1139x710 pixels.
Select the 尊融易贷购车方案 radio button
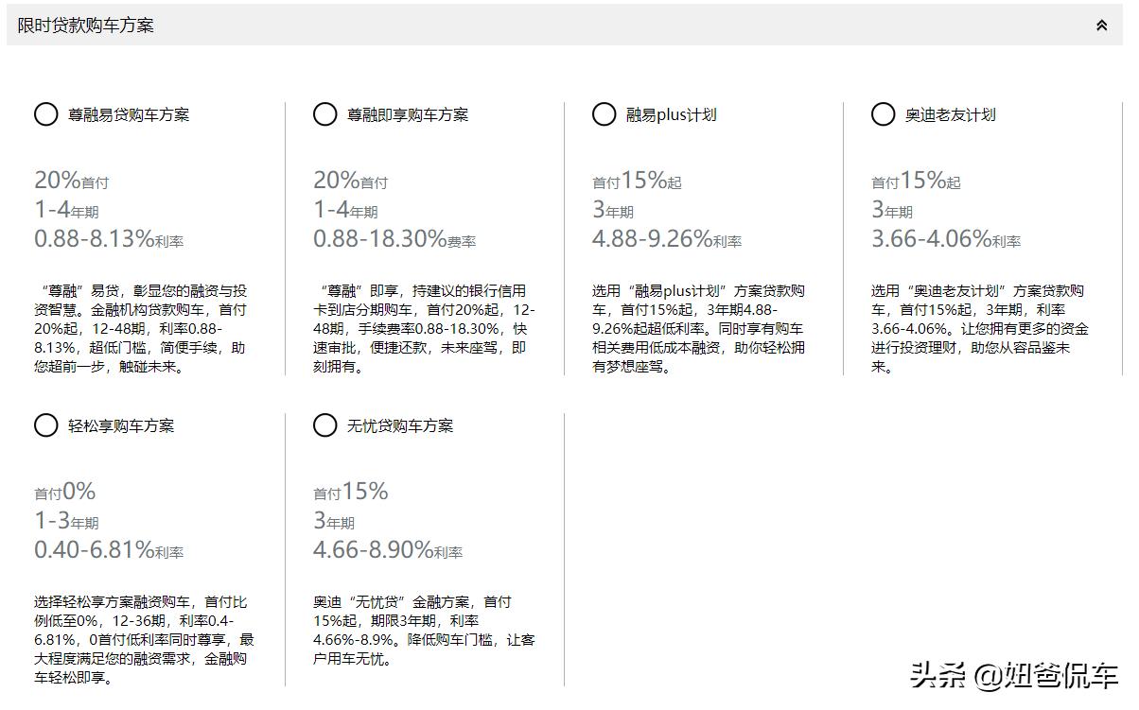[x=45, y=114]
